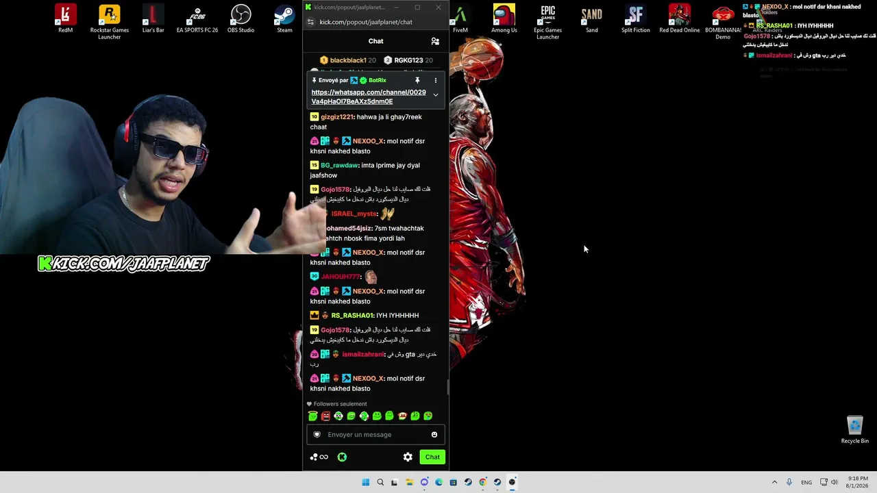Open the Split Fiction desktop shortcut

[x=636, y=18]
